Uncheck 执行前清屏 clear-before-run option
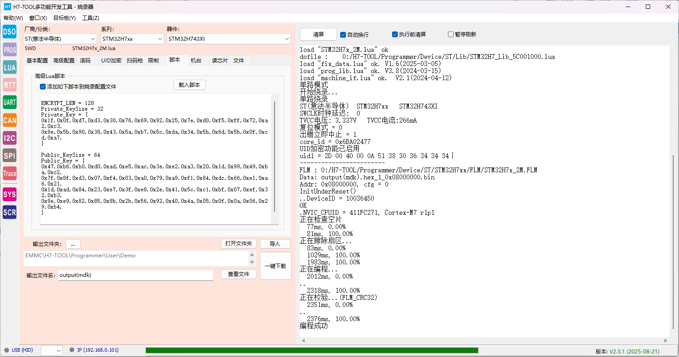 click(x=395, y=35)
